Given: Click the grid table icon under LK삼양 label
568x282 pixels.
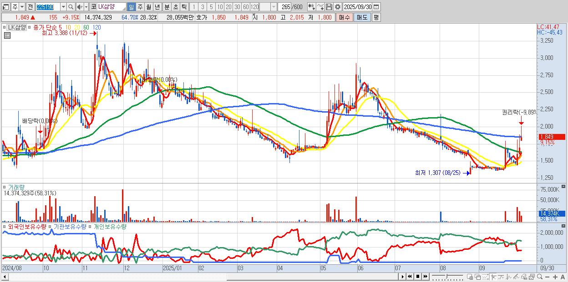Looking at the screenshot, I should tap(7, 35).
